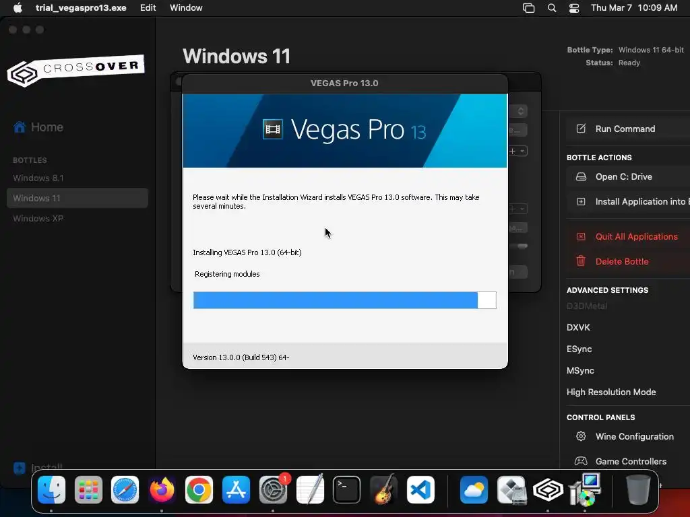The height and width of the screenshot is (517, 690).
Task: Open System Settings in the Dock
Action: point(273,489)
